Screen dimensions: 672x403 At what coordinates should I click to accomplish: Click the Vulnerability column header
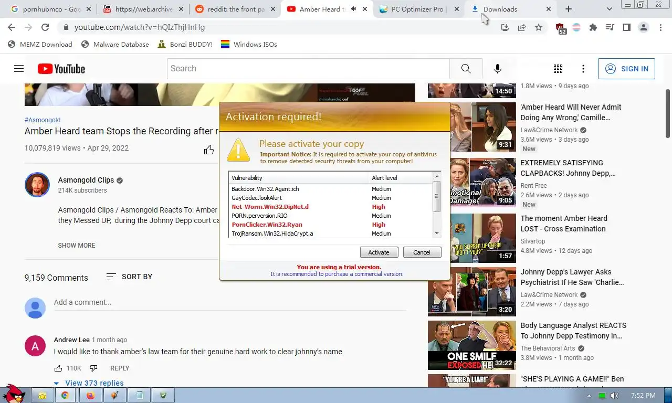(298, 178)
